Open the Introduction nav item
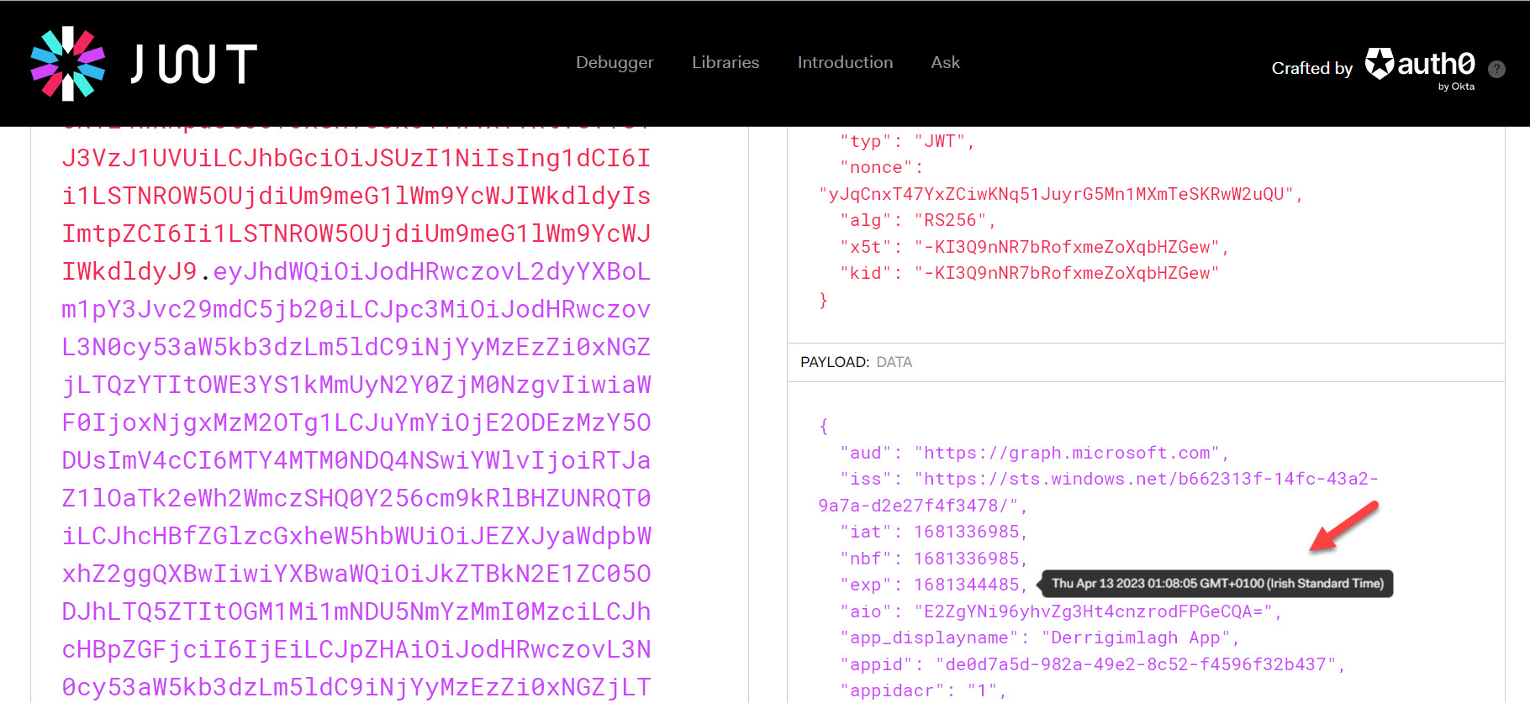The height and width of the screenshot is (703, 1530). click(x=845, y=62)
